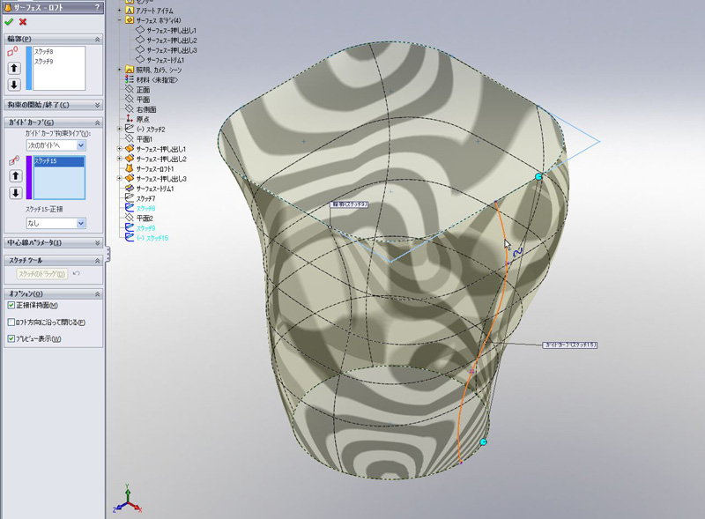
Task: Move guide curve up arrow button
Action: 14,175
